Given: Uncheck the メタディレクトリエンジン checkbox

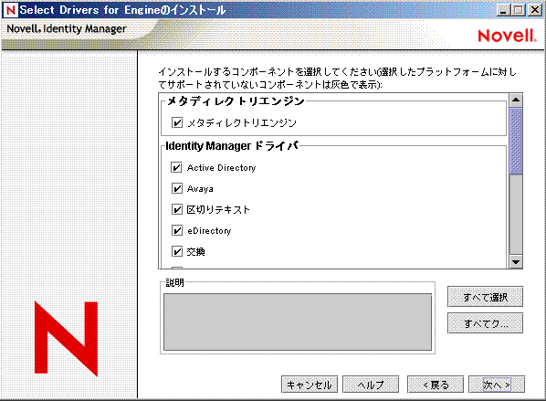Looking at the screenshot, I should pyautogui.click(x=177, y=122).
